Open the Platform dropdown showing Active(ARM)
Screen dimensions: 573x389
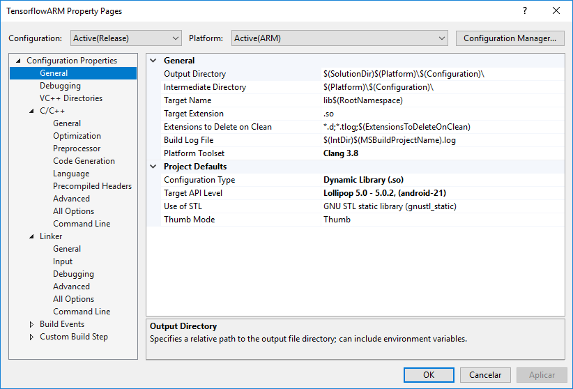click(339, 38)
